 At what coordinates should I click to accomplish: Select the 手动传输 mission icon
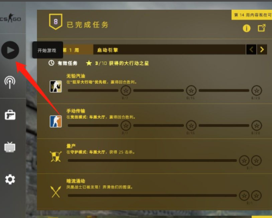point(55,122)
